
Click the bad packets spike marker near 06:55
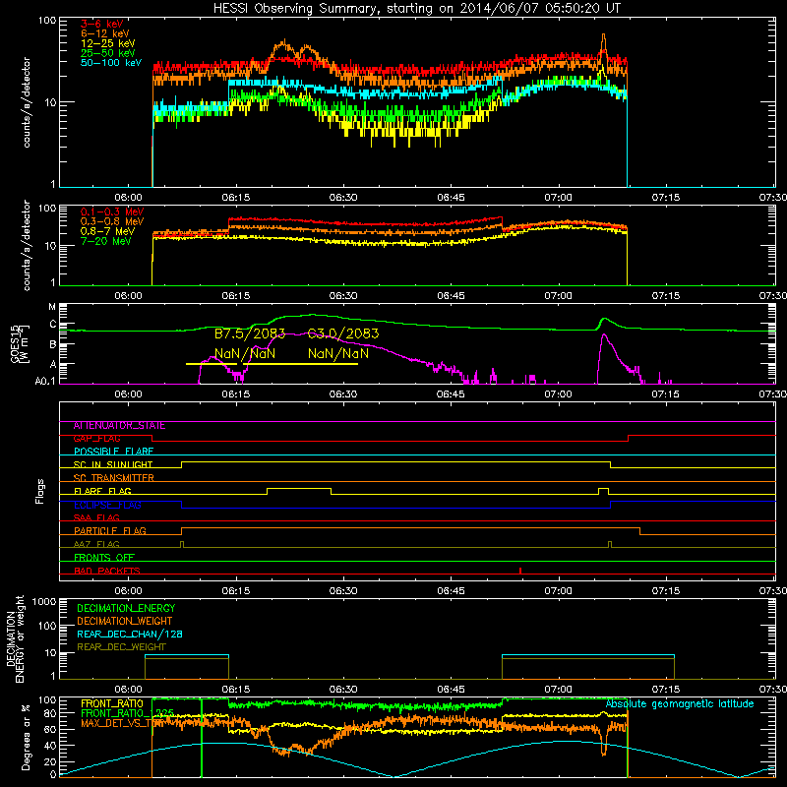(520, 571)
